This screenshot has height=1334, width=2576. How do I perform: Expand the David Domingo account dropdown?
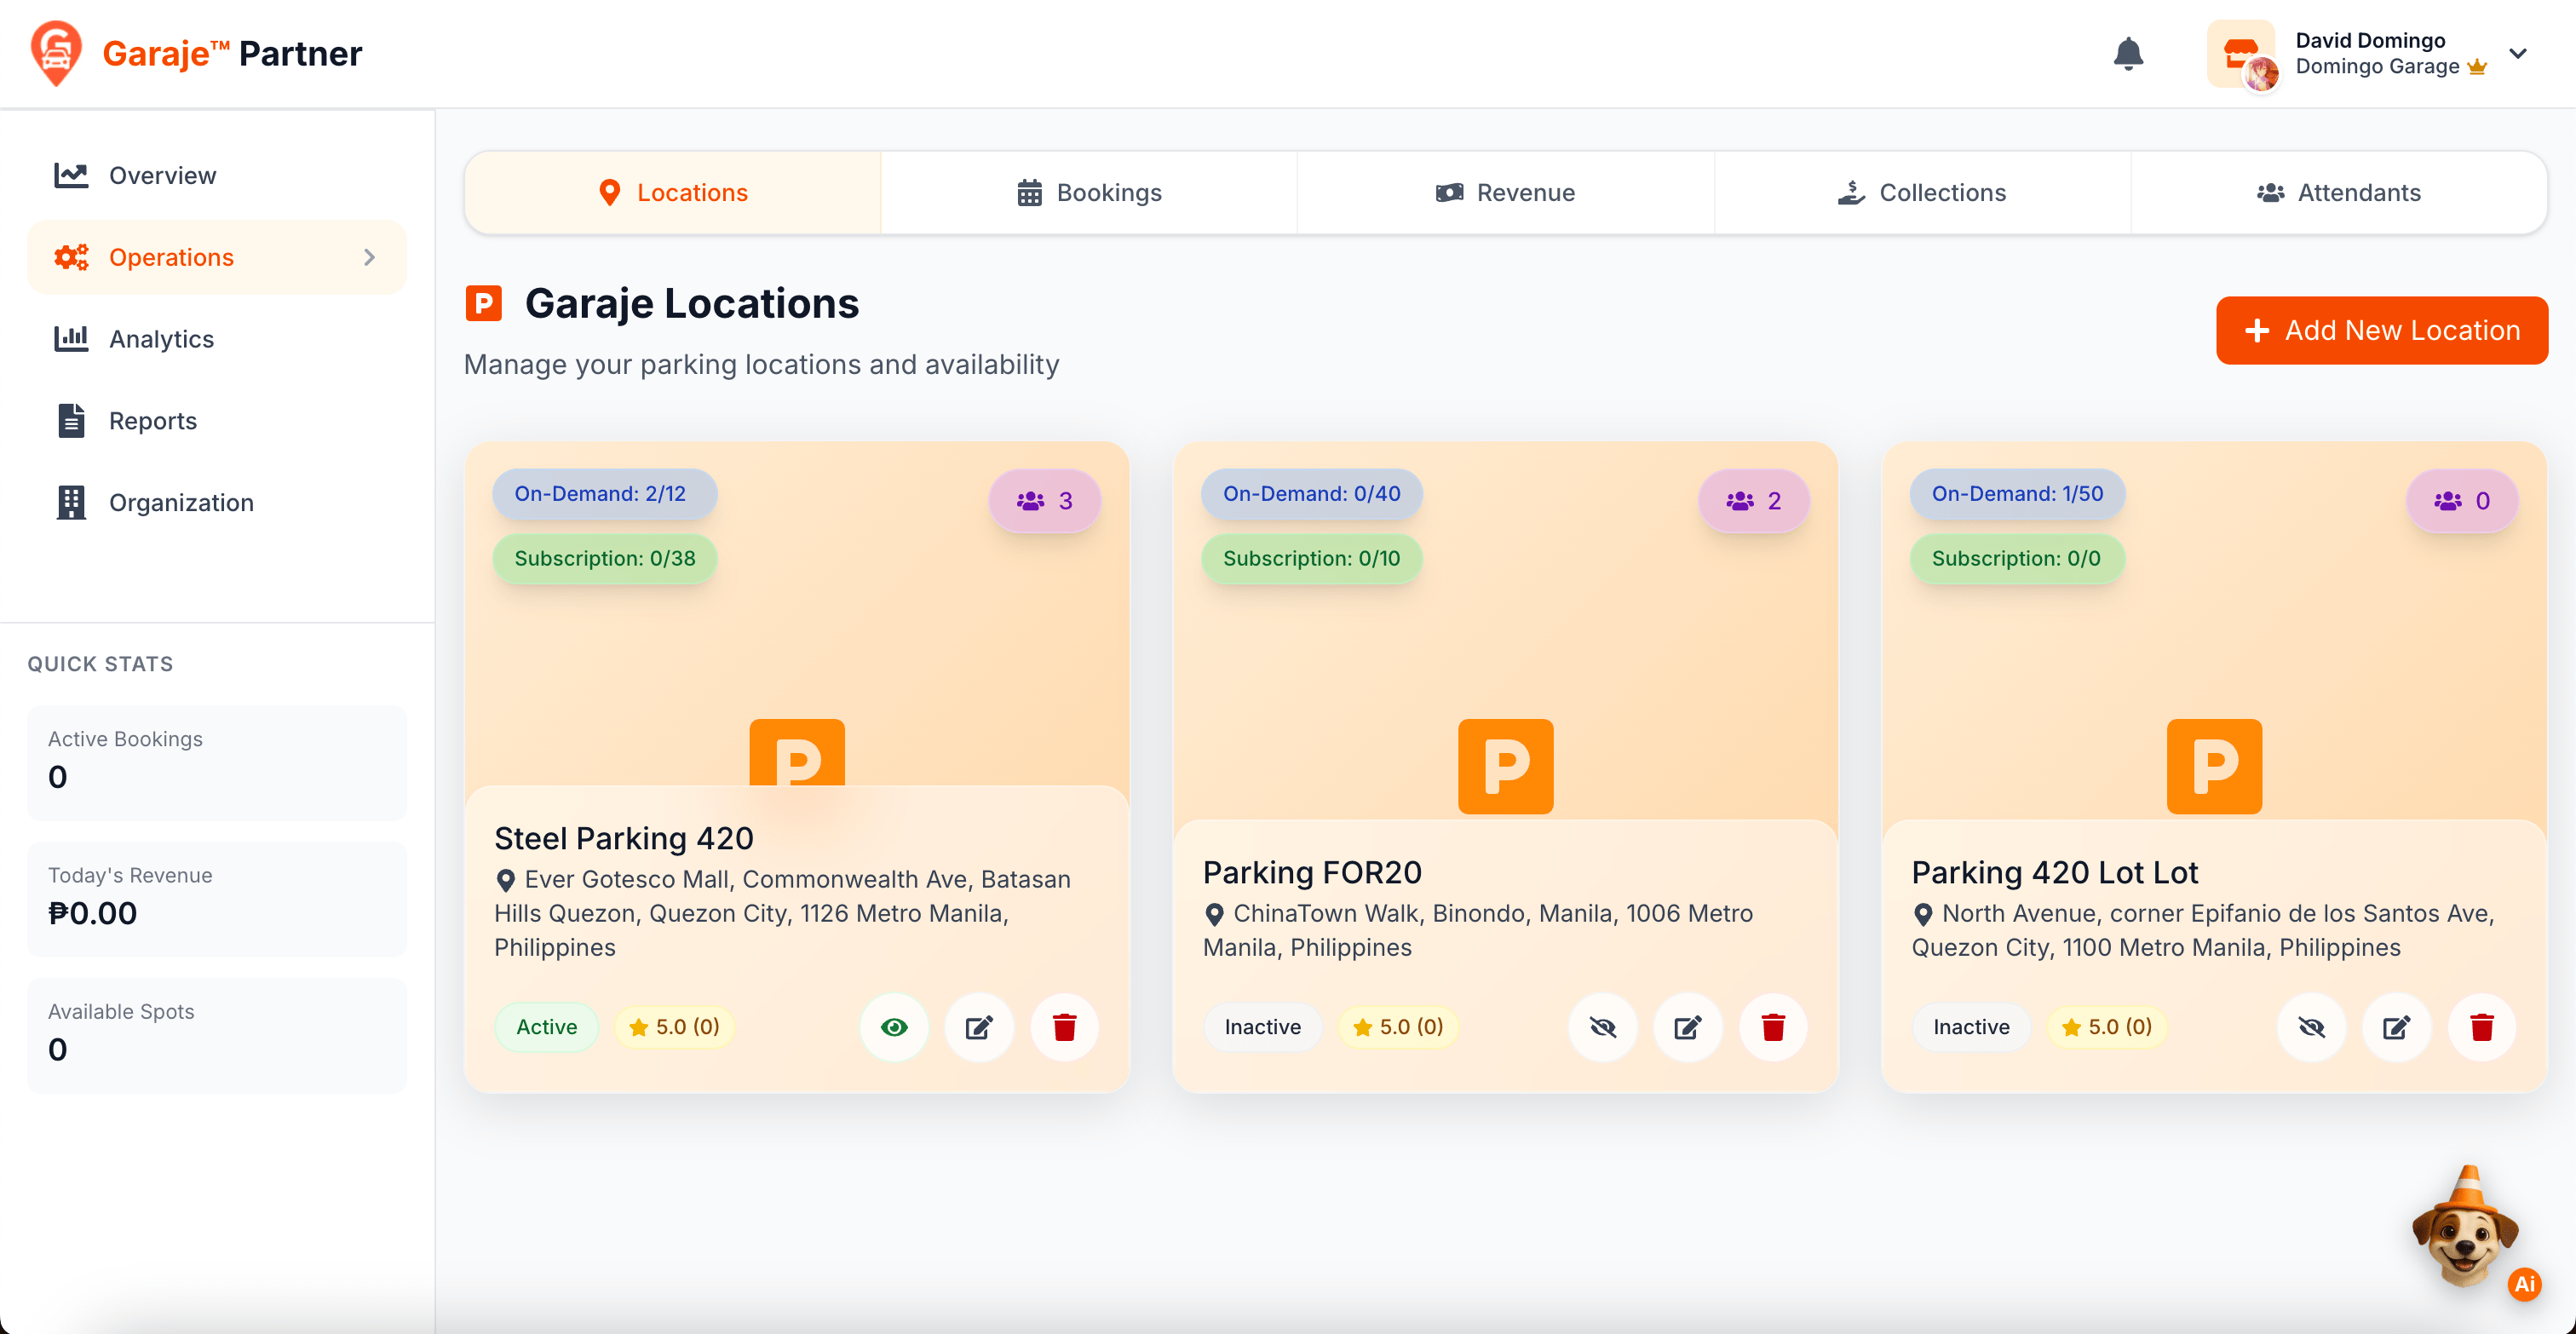tap(2517, 54)
